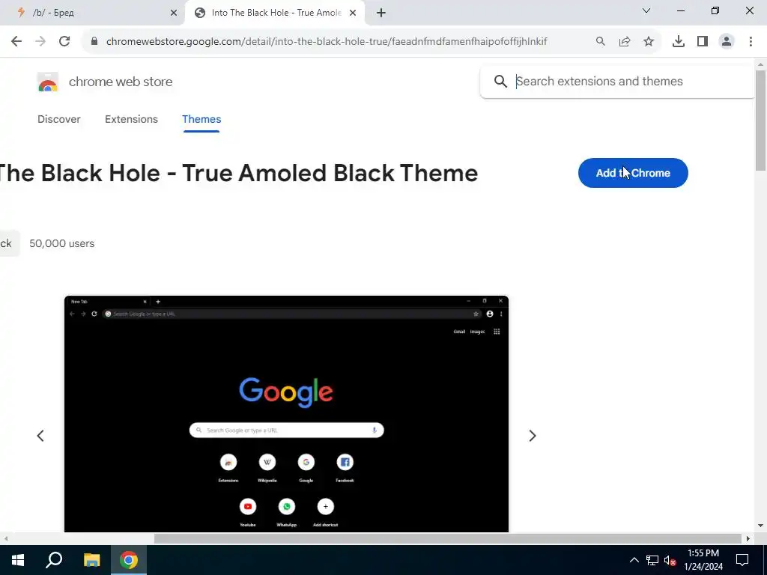Share this page icon
This screenshot has width=767, height=575.
[x=625, y=42]
